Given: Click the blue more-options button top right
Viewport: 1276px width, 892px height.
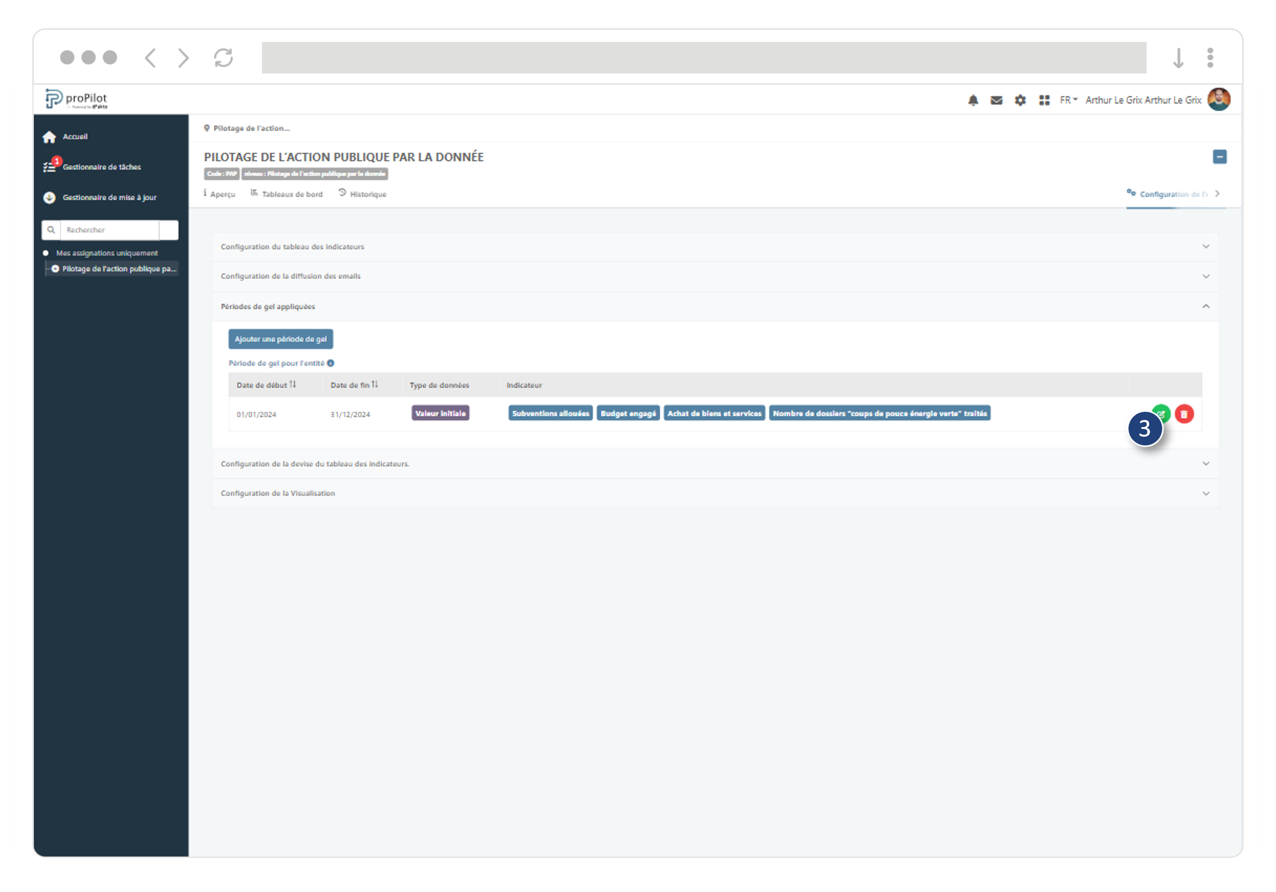Looking at the screenshot, I should coord(1219,157).
